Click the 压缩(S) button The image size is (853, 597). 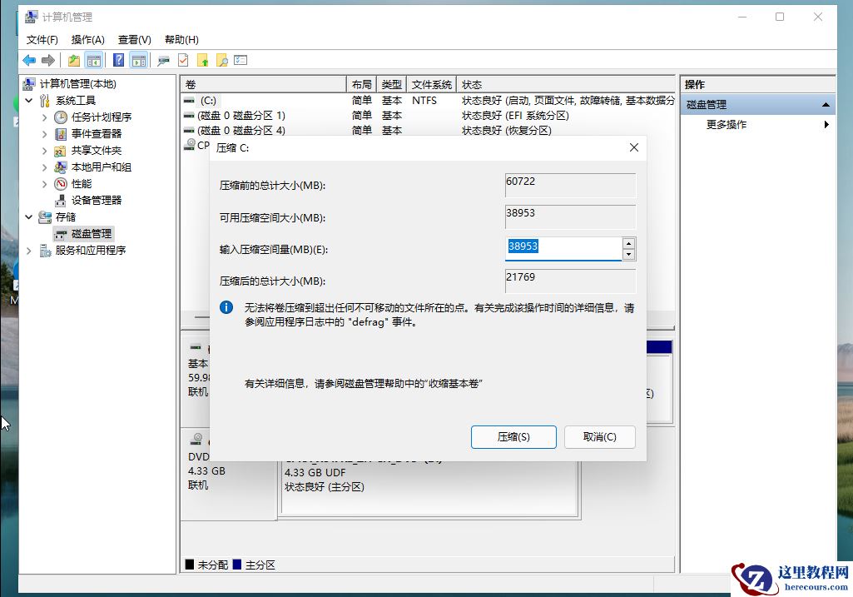point(513,436)
